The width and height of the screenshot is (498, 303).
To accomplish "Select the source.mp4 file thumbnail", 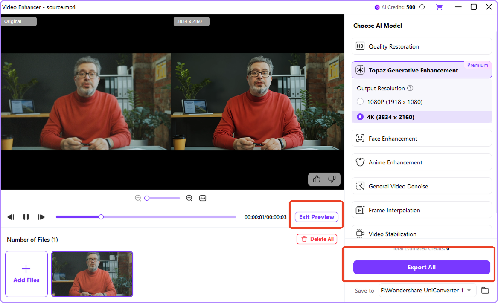I will point(92,274).
